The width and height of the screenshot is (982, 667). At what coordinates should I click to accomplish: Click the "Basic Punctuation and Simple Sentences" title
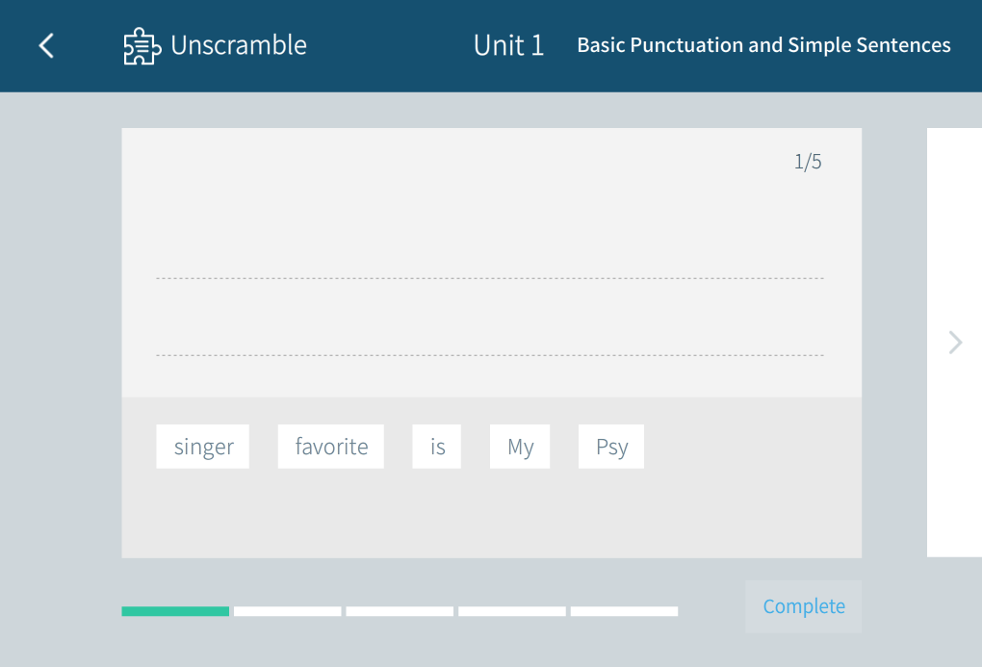[763, 45]
